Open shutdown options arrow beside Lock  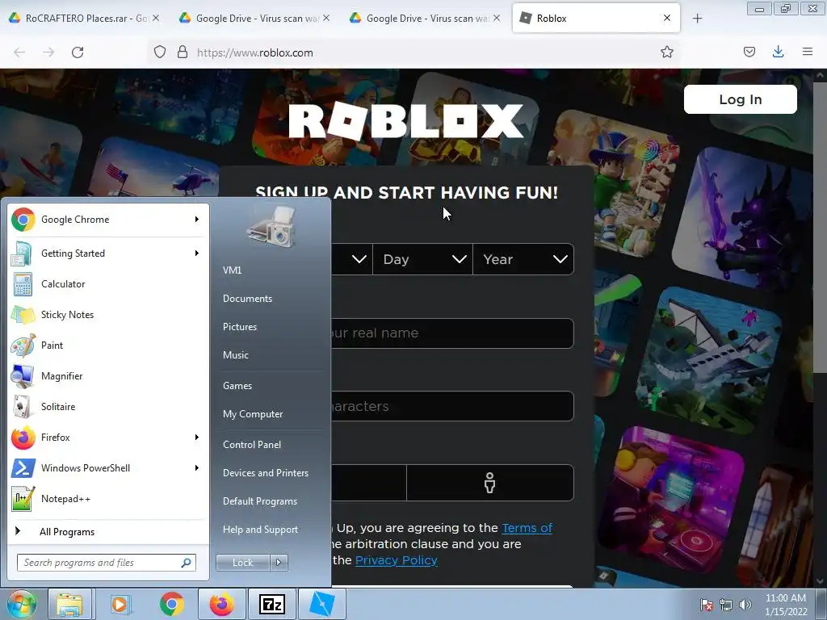(x=279, y=563)
